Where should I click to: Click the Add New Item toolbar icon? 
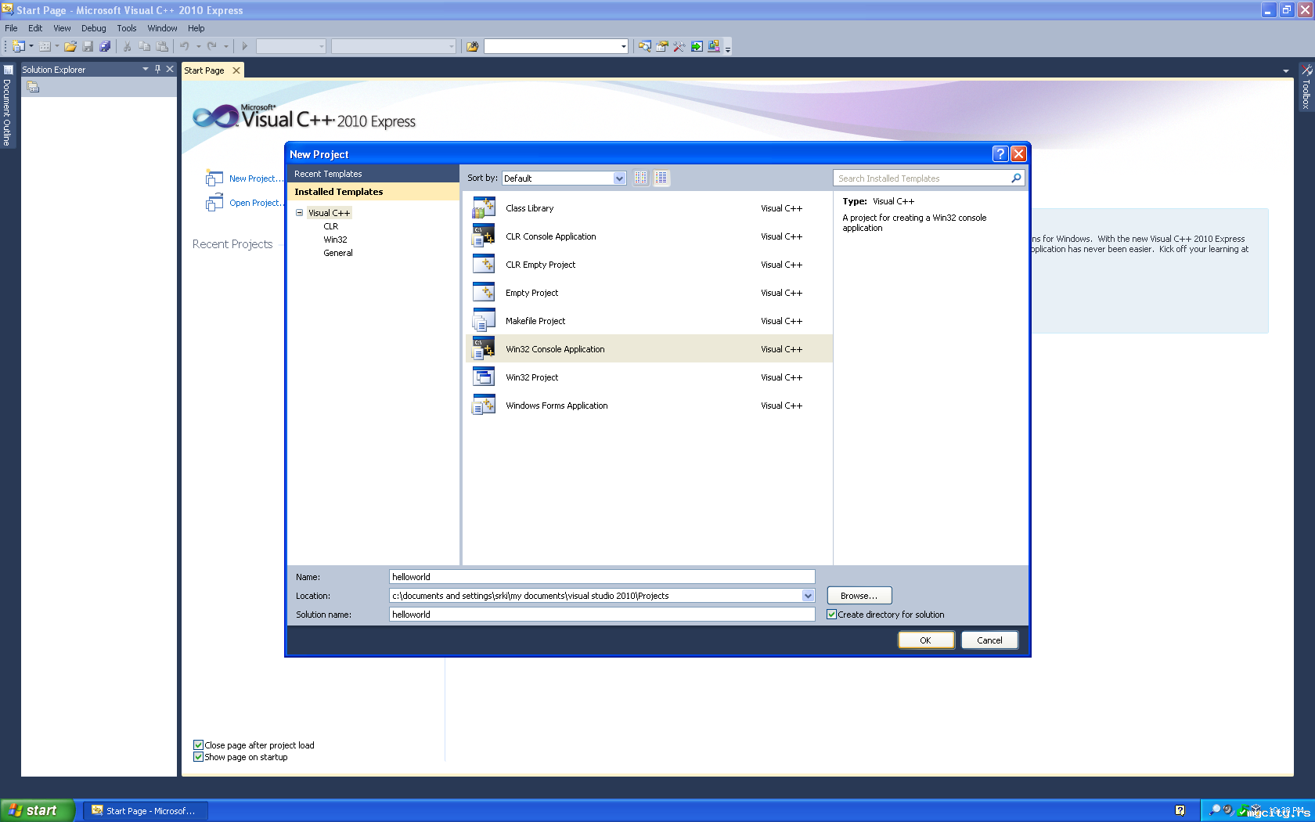(45, 46)
